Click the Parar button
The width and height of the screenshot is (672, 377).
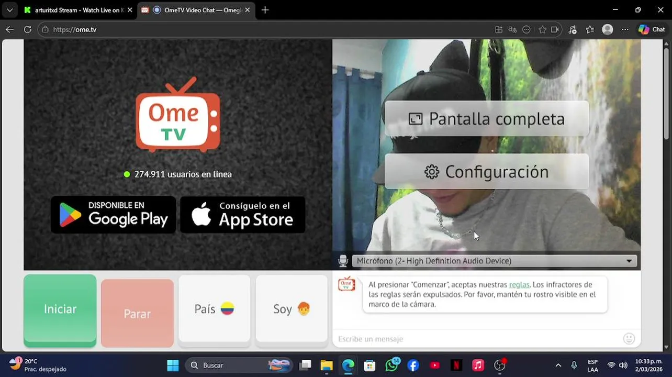click(x=137, y=313)
